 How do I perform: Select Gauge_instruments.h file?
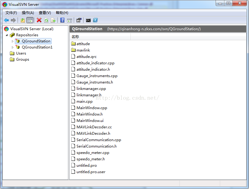95,82
